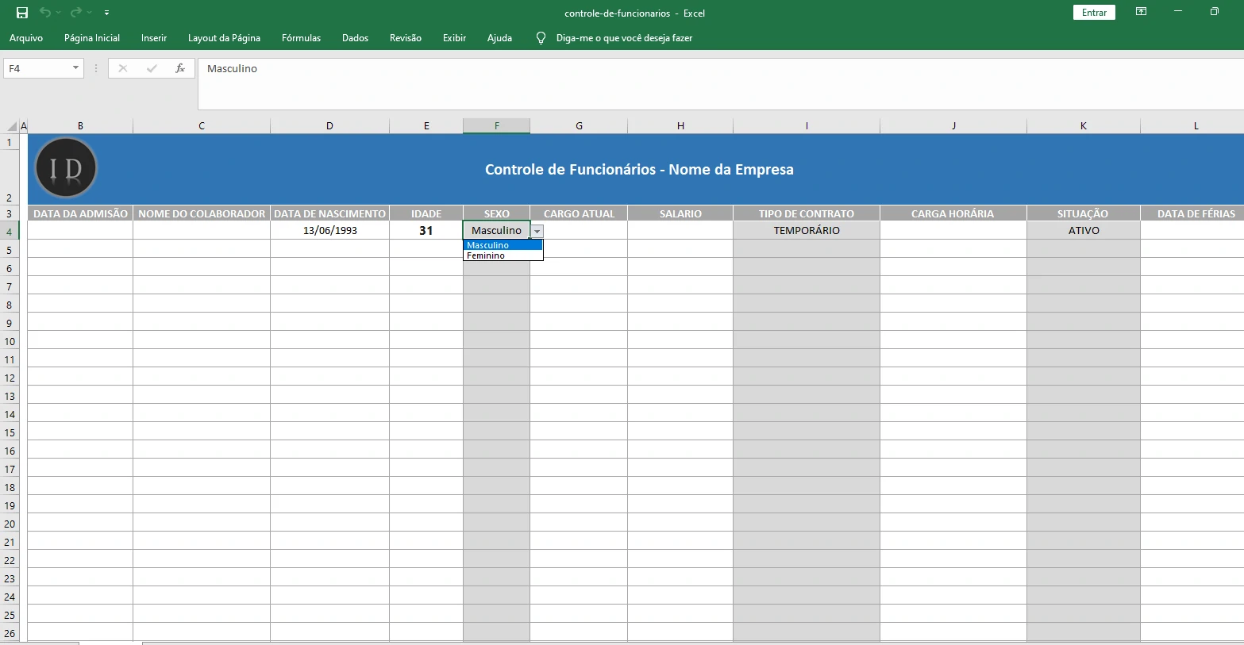The height and width of the screenshot is (645, 1244).
Task: Click the Enter (checkmark) icon beside formula bar
Action: tap(151, 68)
